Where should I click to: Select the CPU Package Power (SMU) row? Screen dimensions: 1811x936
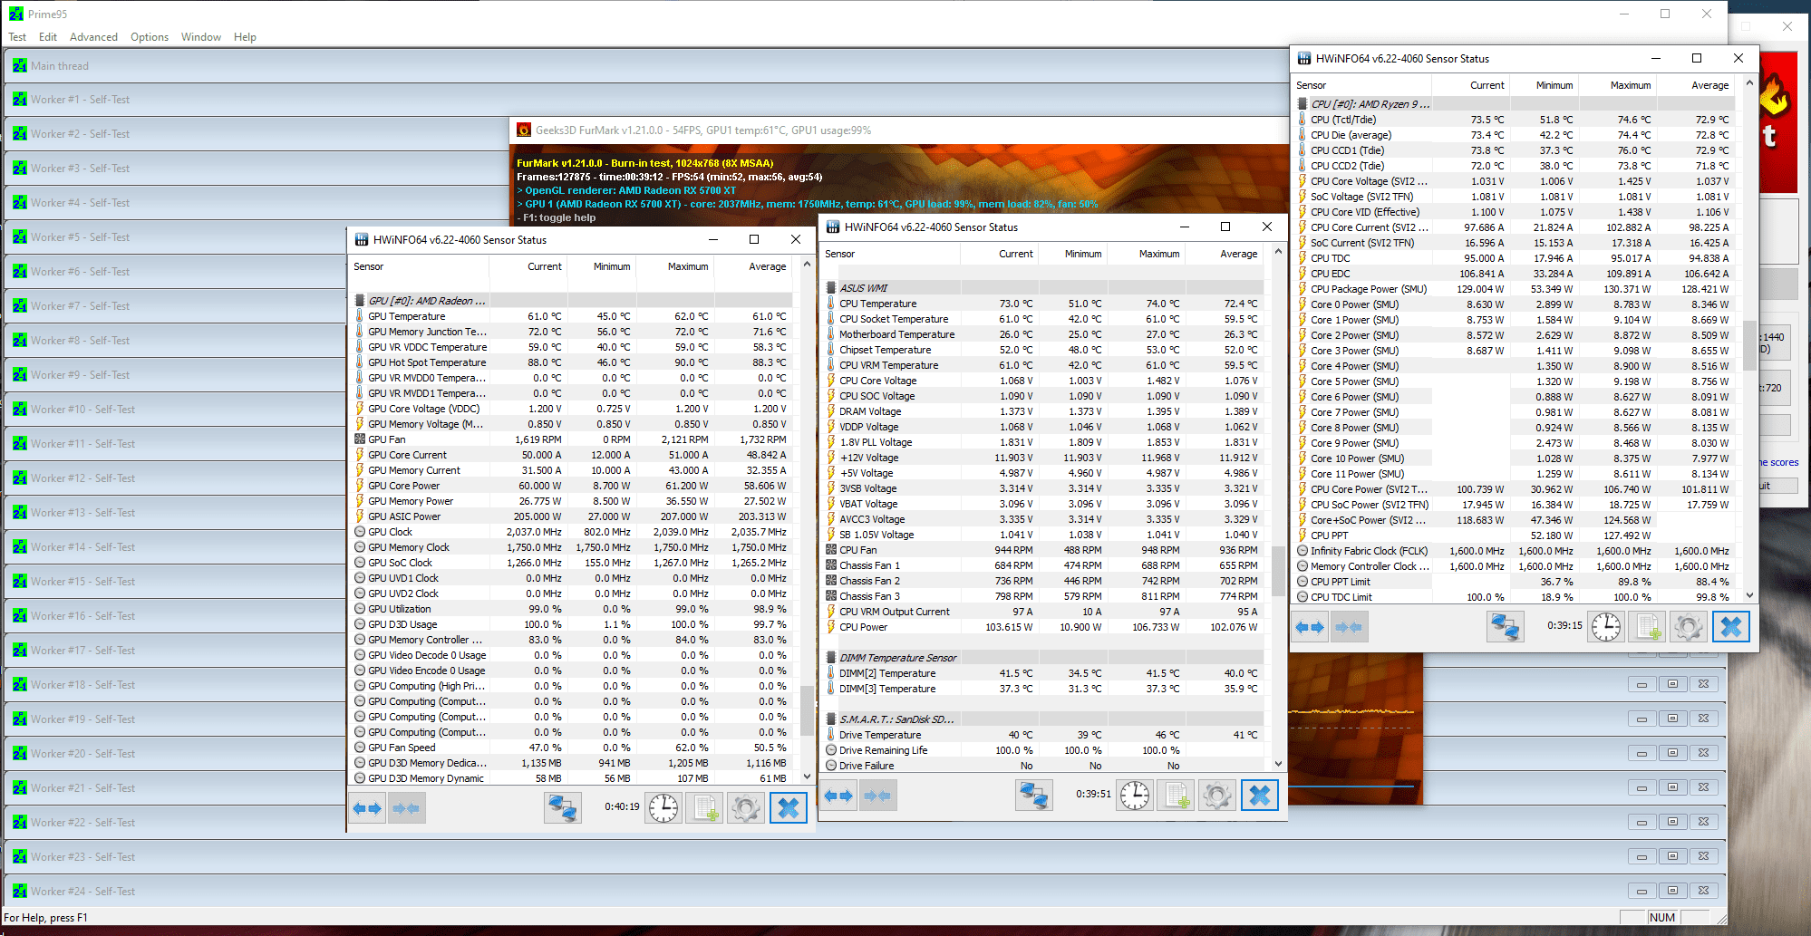pos(1515,289)
